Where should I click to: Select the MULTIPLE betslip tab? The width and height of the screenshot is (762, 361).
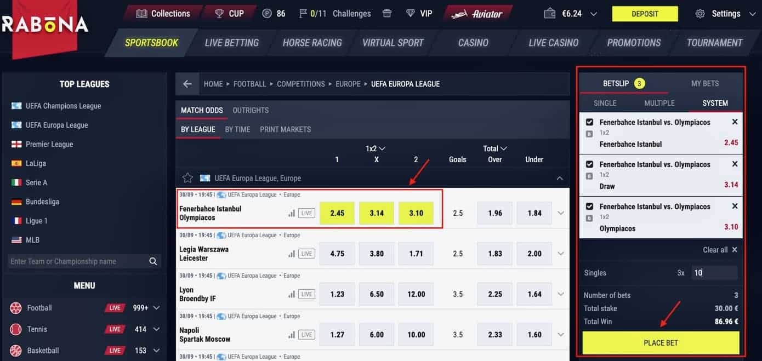[659, 103]
